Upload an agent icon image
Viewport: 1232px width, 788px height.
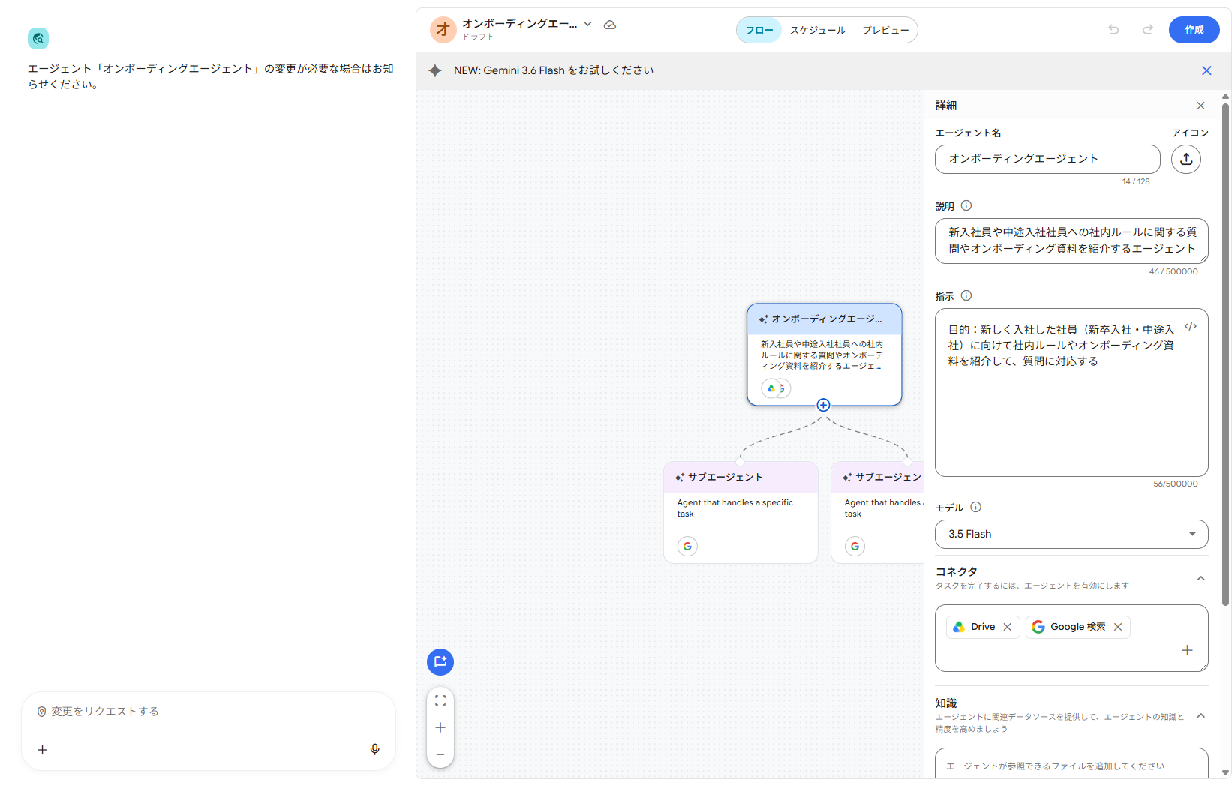(x=1186, y=159)
